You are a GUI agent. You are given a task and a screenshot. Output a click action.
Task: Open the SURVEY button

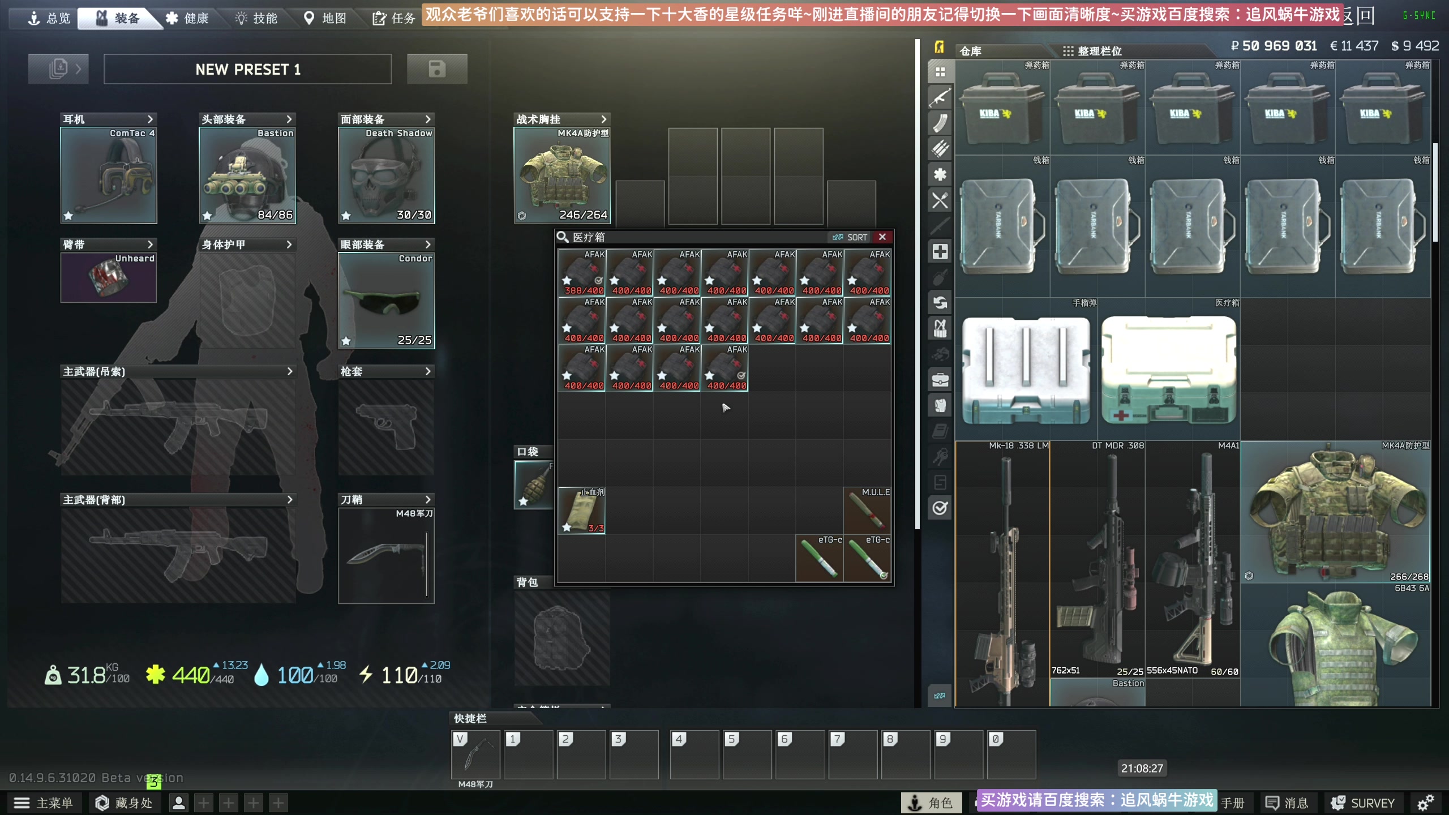pos(1362,803)
